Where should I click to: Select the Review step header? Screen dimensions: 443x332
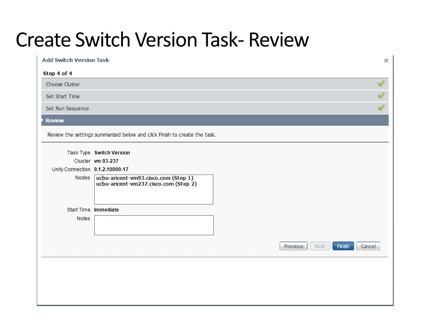[x=215, y=120]
